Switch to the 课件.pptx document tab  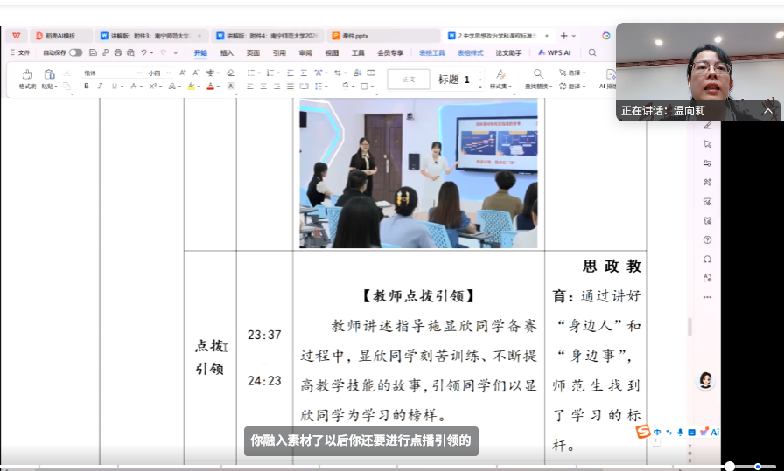[354, 36]
